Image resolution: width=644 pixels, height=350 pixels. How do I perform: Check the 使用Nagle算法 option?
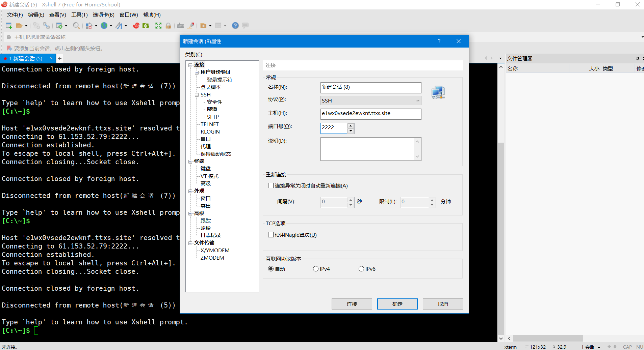tap(271, 235)
